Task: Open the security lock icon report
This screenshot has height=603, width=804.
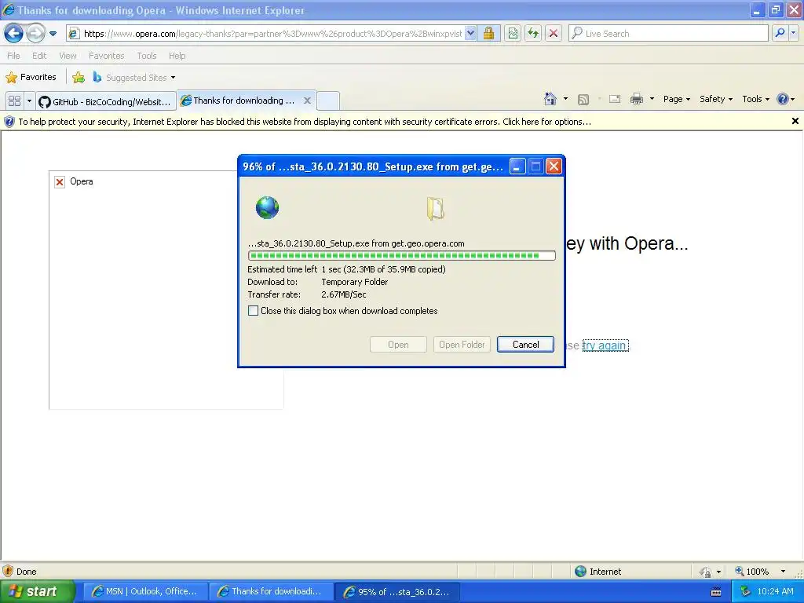Action: pyautogui.click(x=488, y=34)
